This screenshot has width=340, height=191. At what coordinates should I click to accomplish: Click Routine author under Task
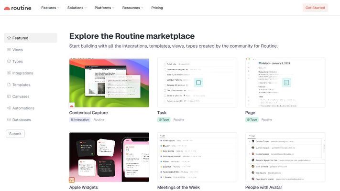coord(179,119)
